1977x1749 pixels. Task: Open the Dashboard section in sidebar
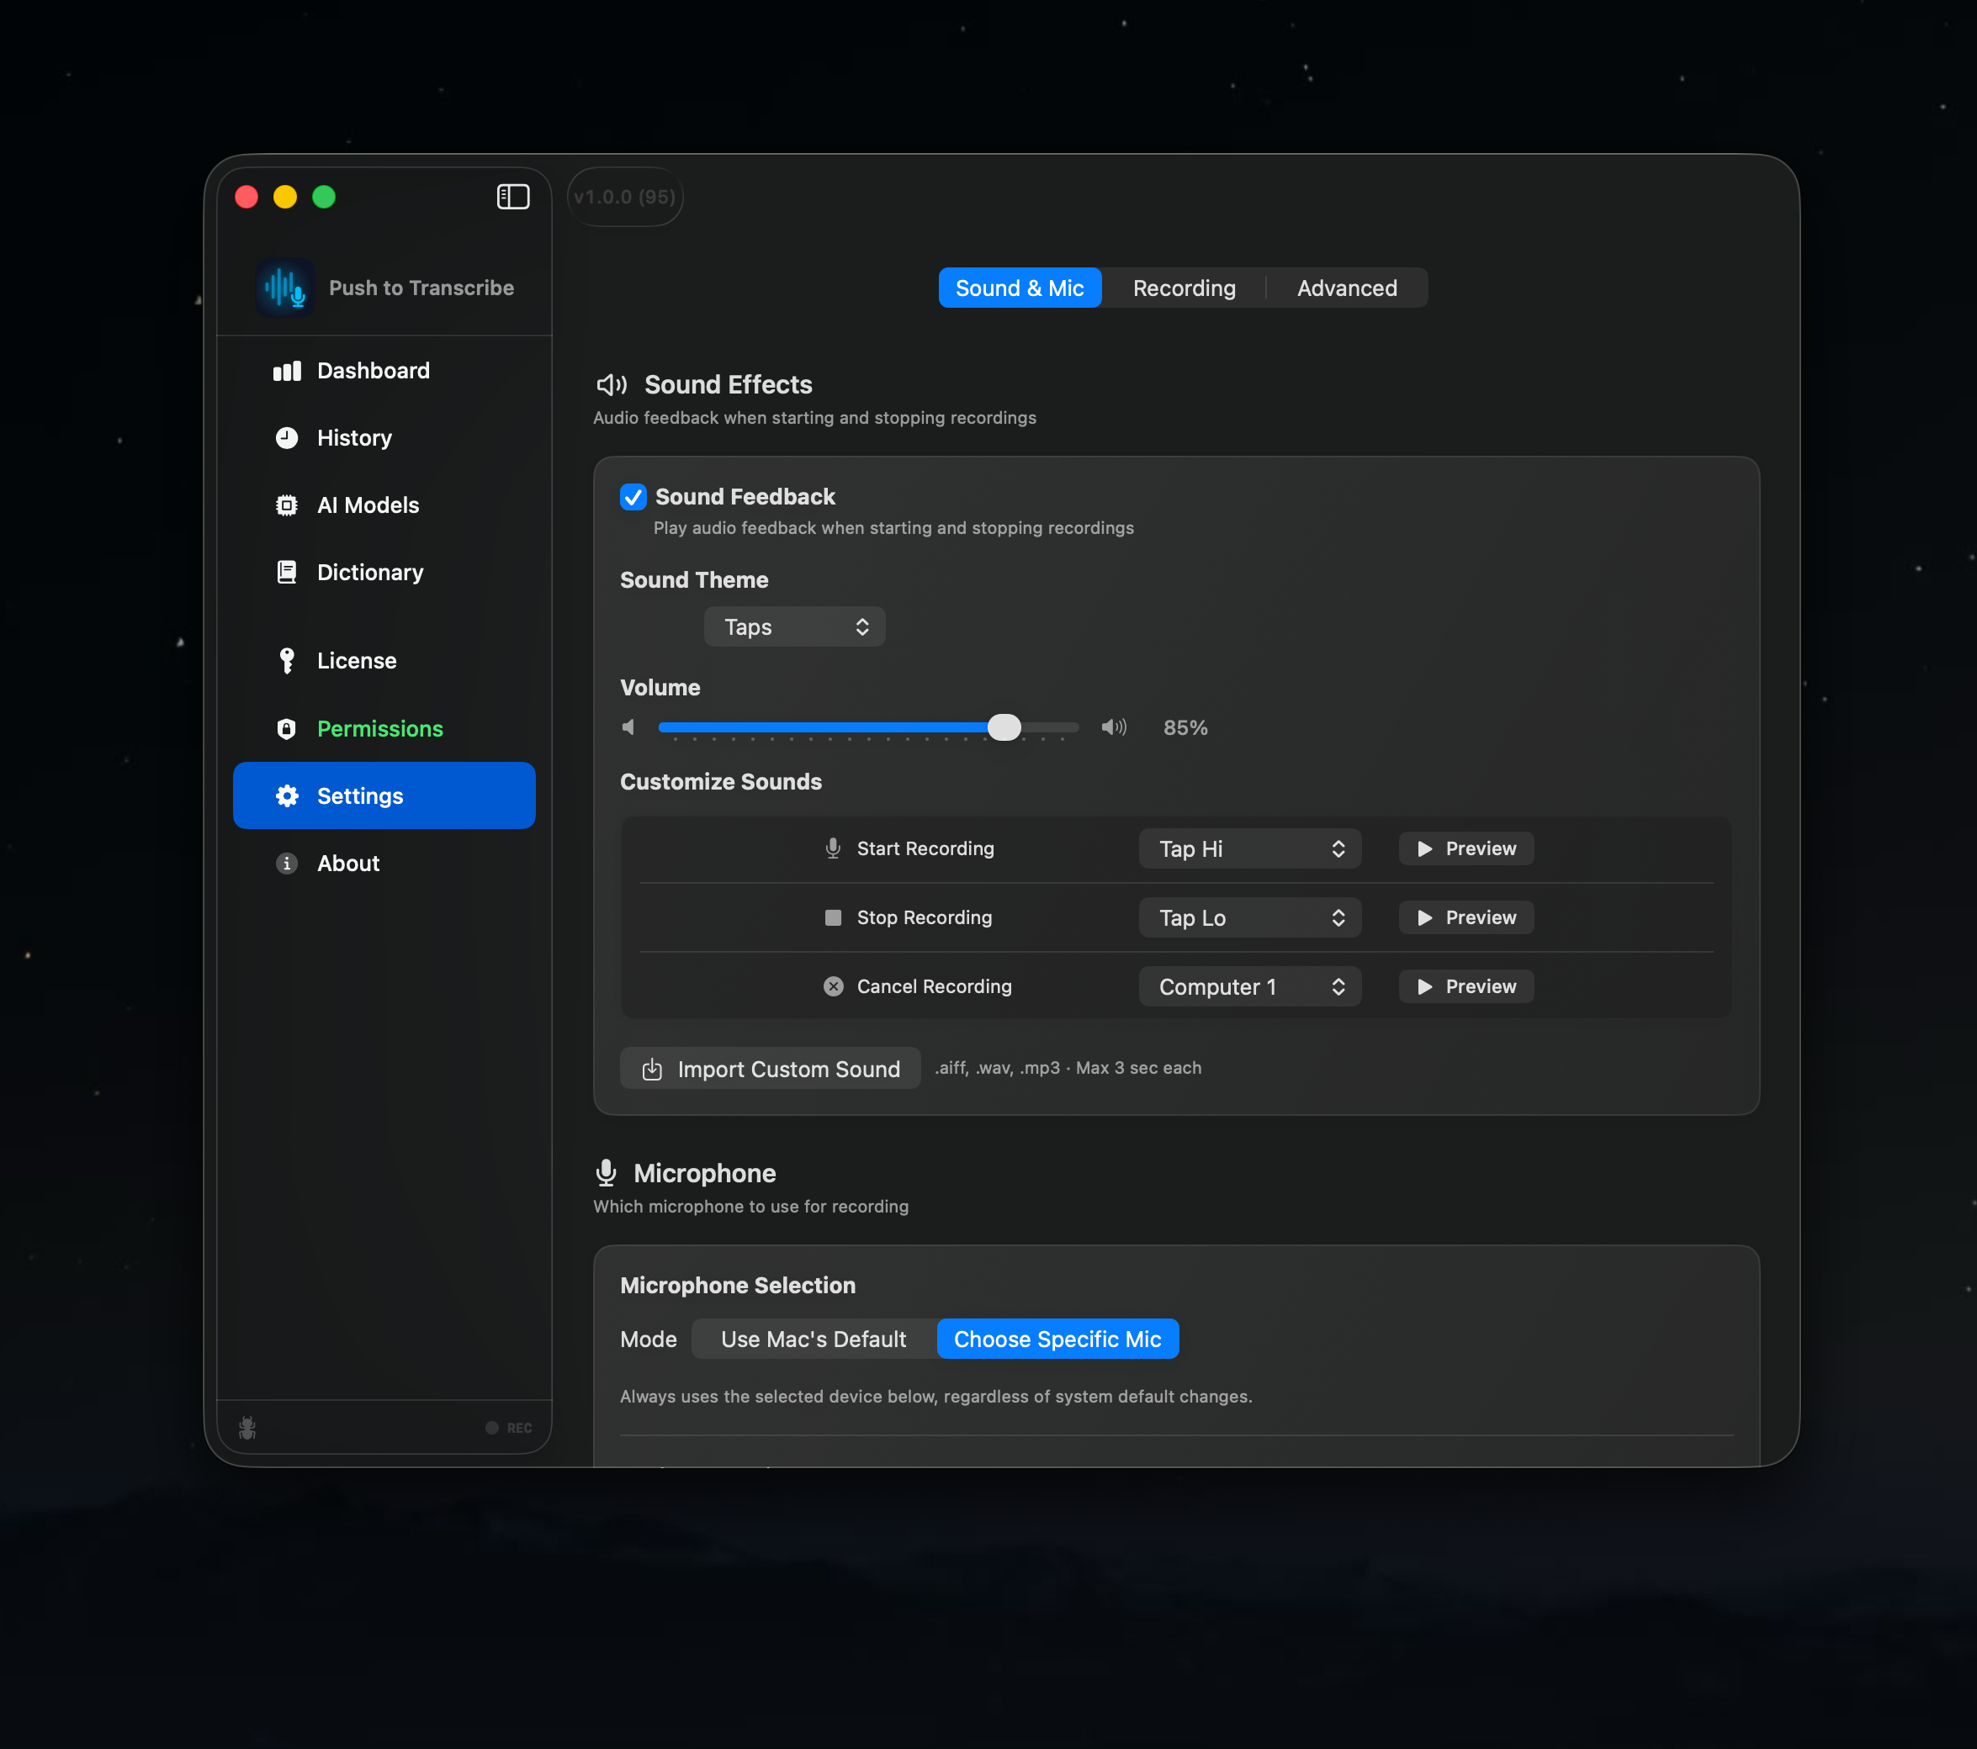(x=373, y=370)
